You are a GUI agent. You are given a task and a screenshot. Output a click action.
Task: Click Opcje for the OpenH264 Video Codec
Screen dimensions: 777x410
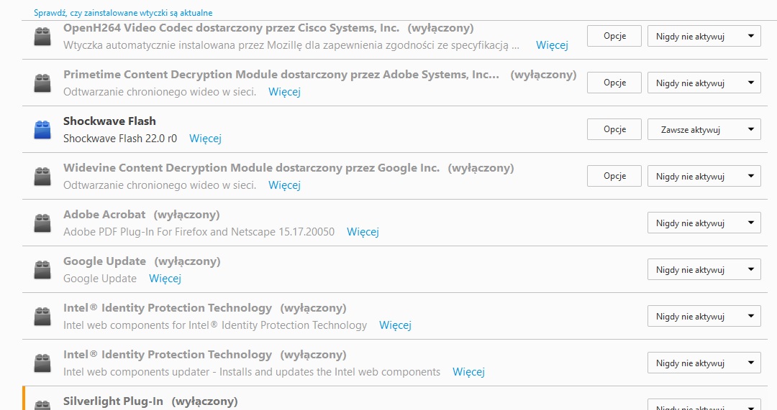click(614, 36)
